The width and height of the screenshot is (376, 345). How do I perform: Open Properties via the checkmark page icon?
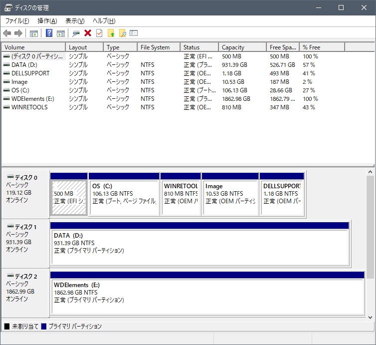(99, 33)
